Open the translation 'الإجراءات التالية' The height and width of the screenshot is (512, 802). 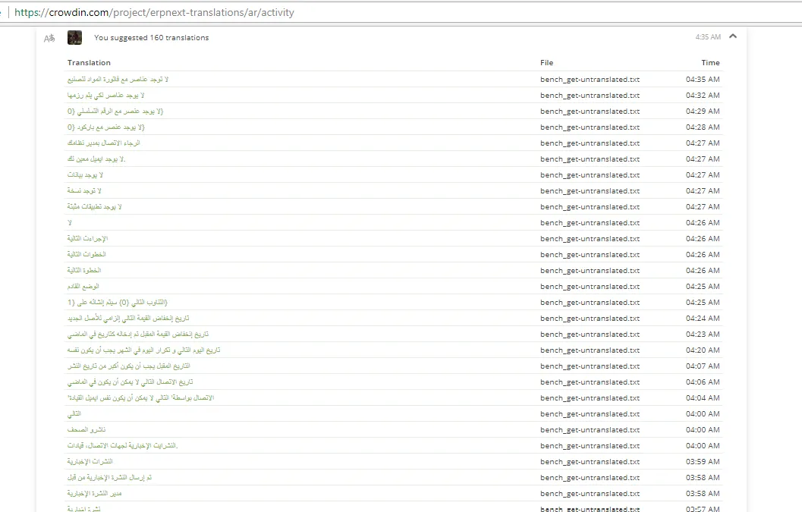[x=88, y=238]
